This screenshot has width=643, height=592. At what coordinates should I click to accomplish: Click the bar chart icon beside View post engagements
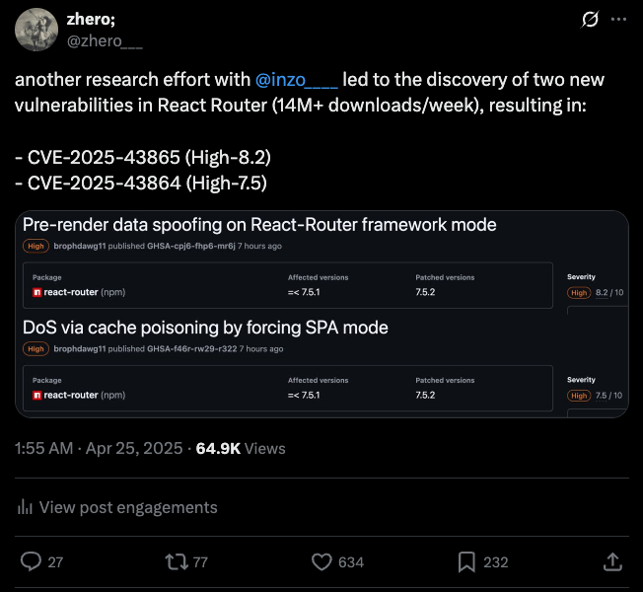[x=25, y=507]
